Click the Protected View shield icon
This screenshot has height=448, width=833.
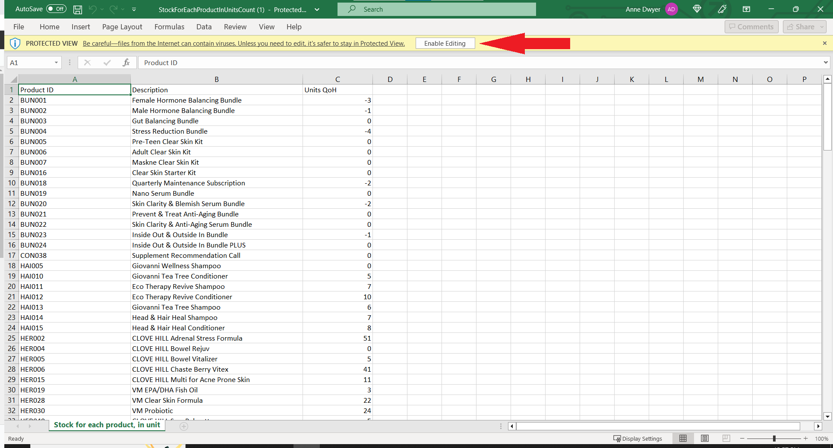click(x=15, y=43)
